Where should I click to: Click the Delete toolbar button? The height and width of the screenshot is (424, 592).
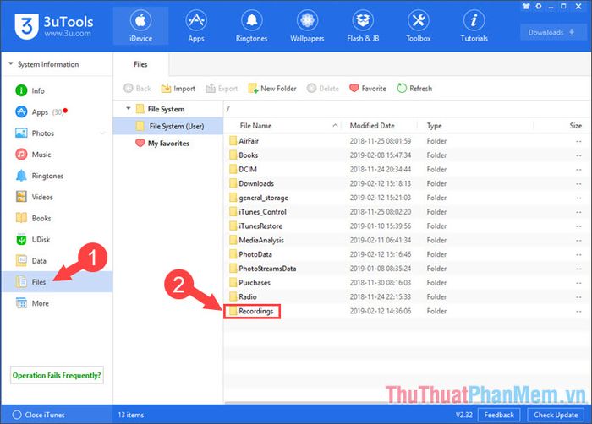pyautogui.click(x=323, y=89)
